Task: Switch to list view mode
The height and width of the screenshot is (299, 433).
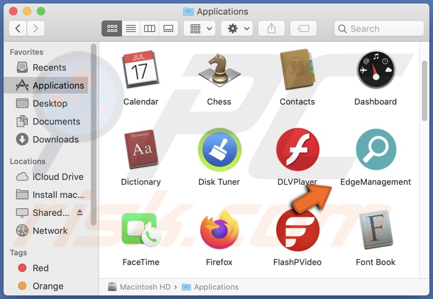Action: (131, 28)
